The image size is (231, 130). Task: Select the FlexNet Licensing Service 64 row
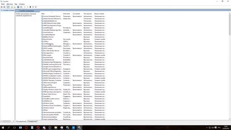[73, 64]
